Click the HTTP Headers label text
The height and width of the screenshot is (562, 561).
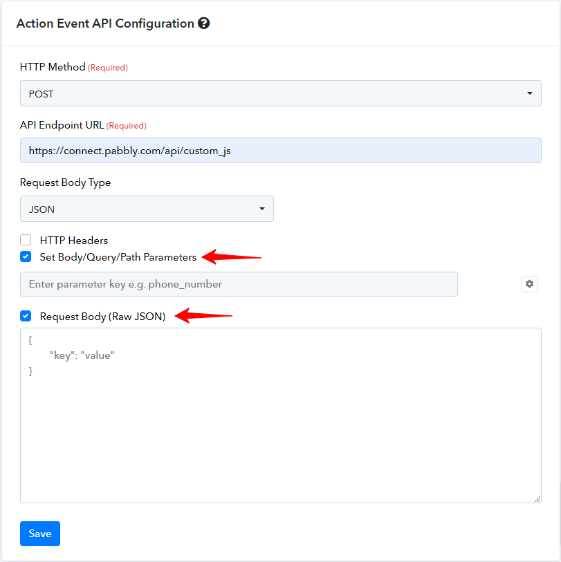[74, 240]
